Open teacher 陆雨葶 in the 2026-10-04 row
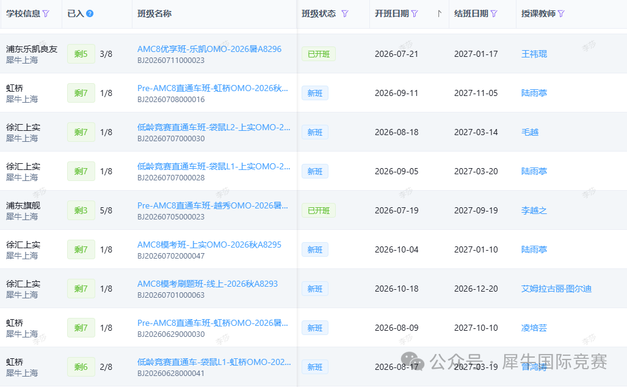The image size is (627, 387). click(534, 249)
